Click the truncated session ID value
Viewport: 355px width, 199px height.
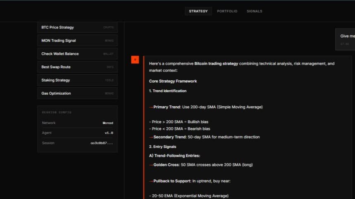102,143
